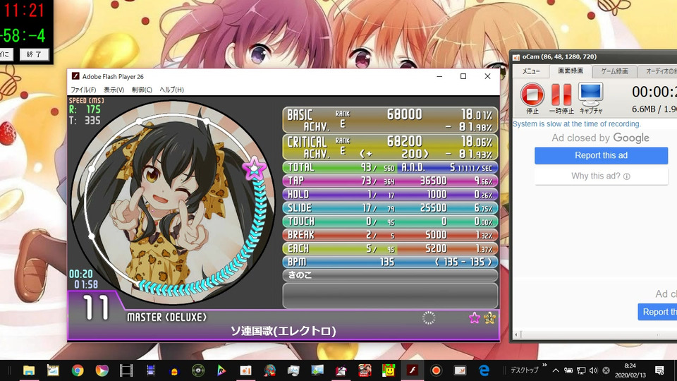
Task: Click the BREAK stats row
Action: (x=390, y=234)
